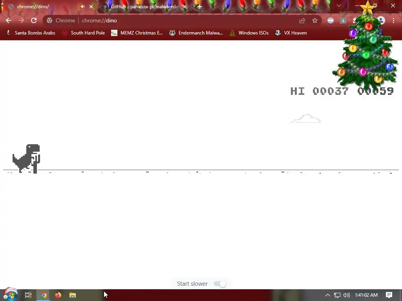Screen dimensions: 402x301
Task: Open the volume tray icon
Action: coord(347,295)
